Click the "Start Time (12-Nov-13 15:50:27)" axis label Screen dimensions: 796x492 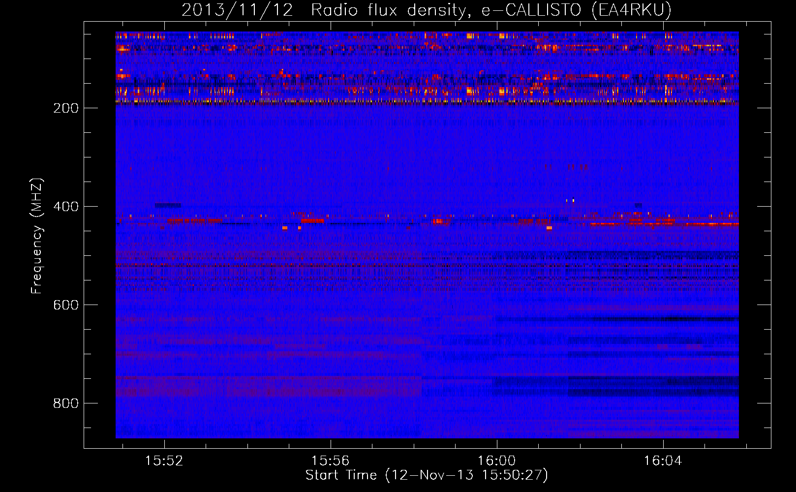[427, 475]
